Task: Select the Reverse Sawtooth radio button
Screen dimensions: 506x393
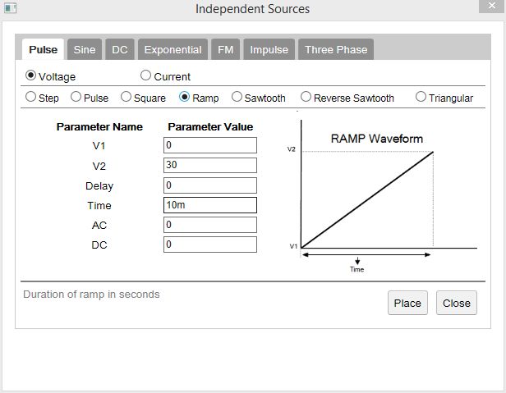Action: point(306,97)
